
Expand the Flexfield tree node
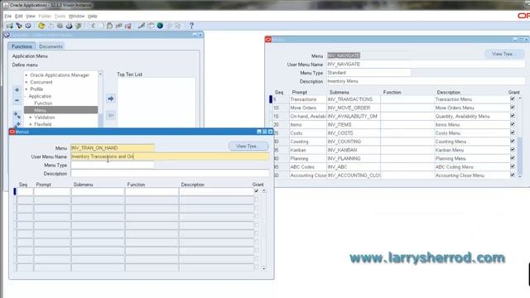[x=31, y=124]
